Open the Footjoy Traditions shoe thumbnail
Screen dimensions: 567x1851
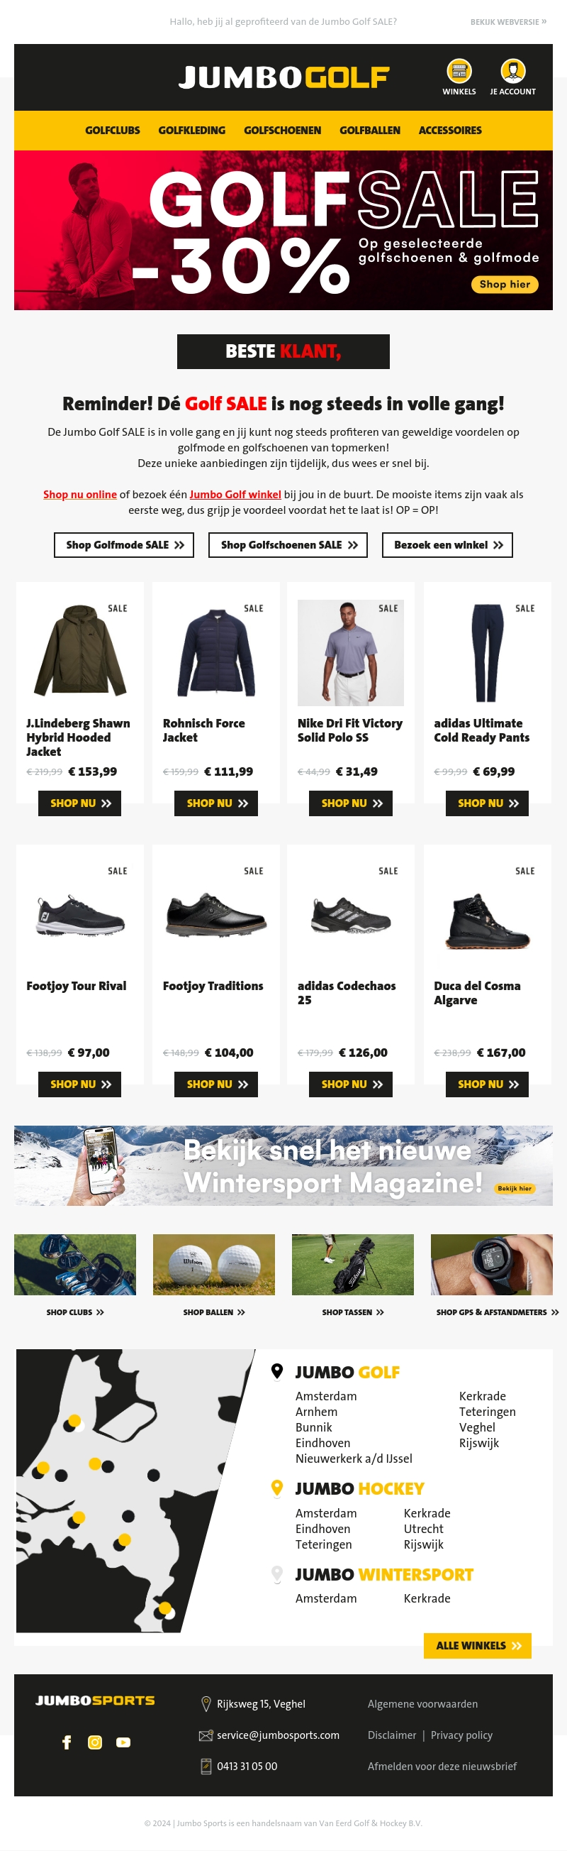point(216,916)
